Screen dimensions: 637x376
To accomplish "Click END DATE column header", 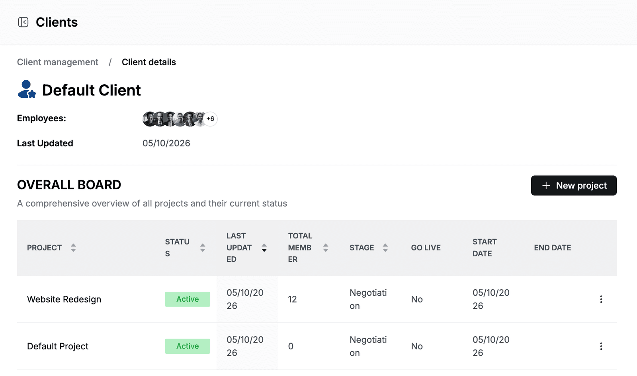I will [x=553, y=248].
